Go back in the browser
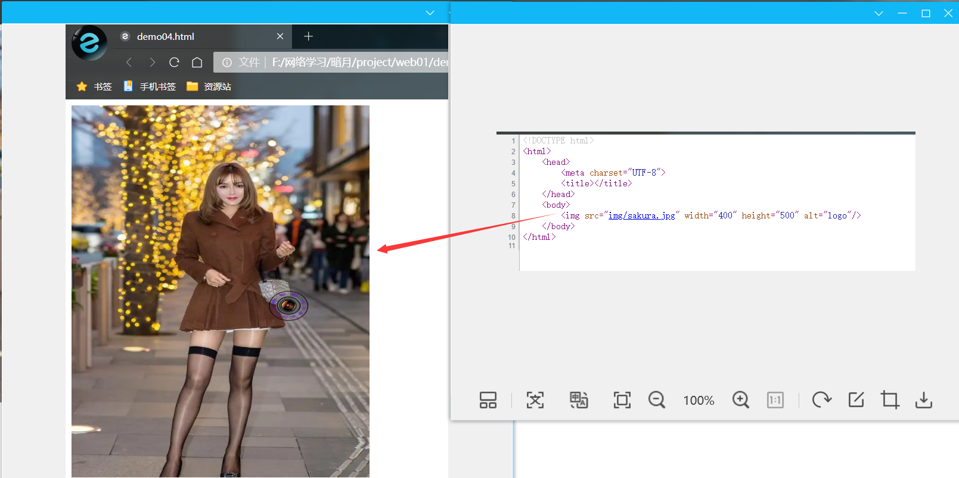 click(x=129, y=62)
